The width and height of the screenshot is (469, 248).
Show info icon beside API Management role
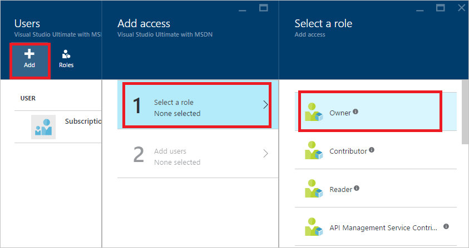click(x=446, y=226)
